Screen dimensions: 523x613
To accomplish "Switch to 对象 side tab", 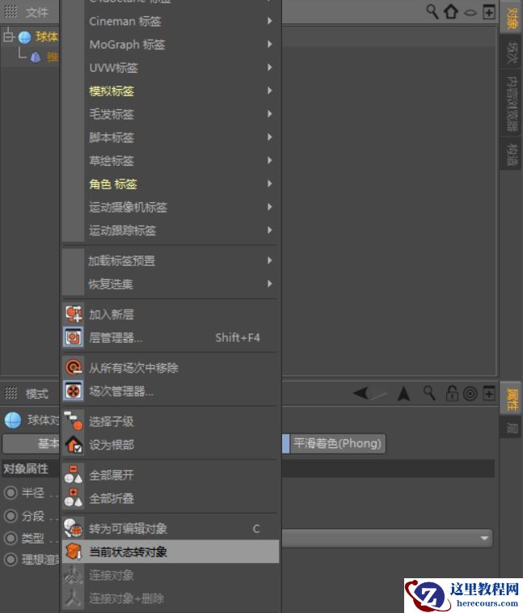I will (x=512, y=19).
